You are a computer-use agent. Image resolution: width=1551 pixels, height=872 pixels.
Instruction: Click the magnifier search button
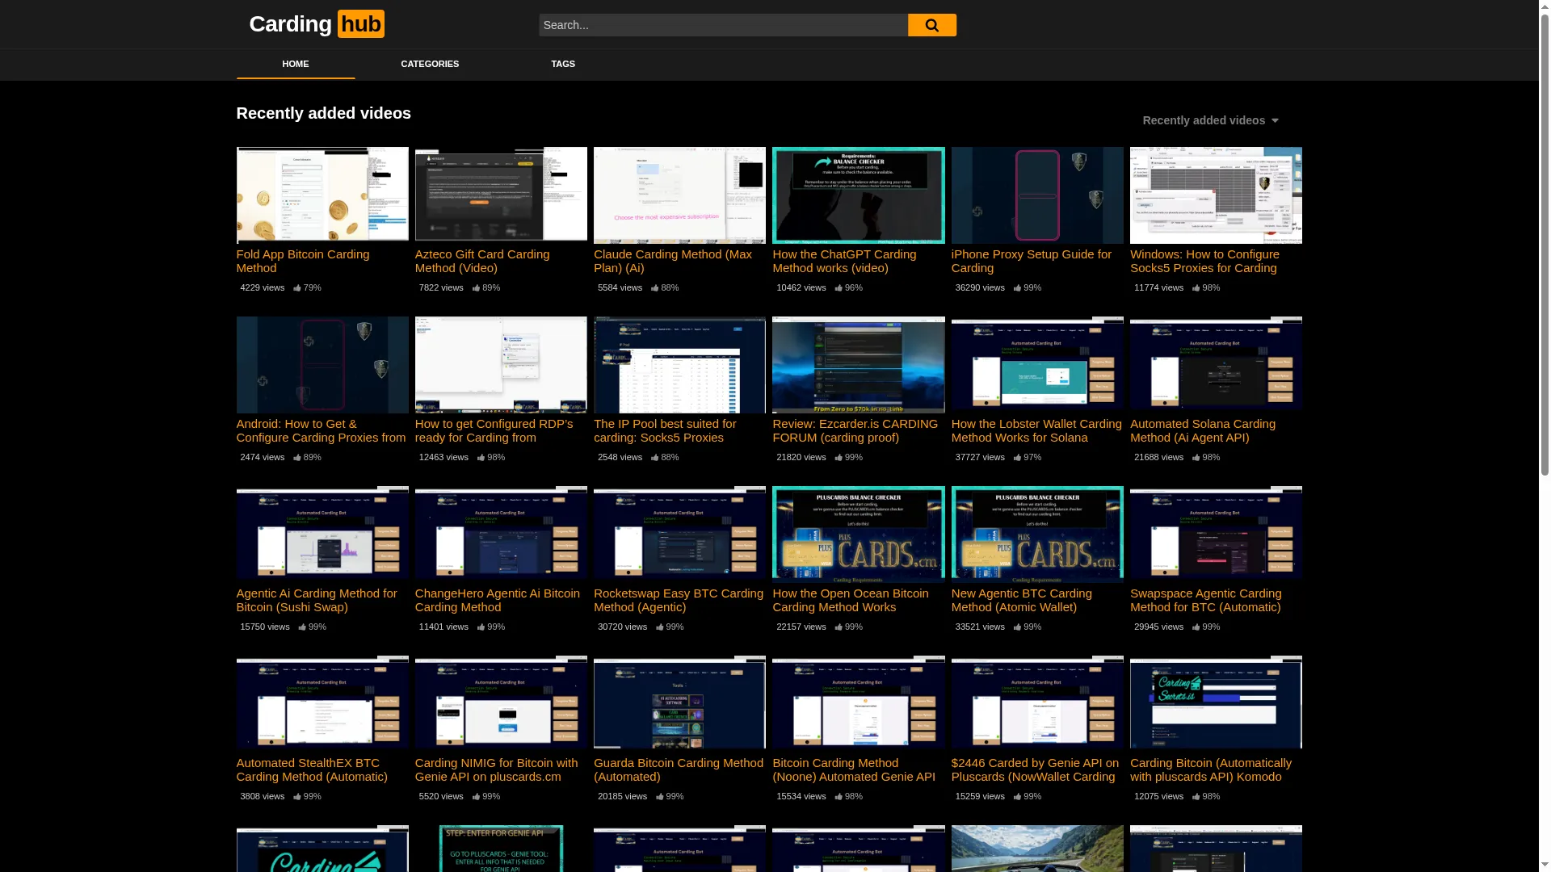931,25
